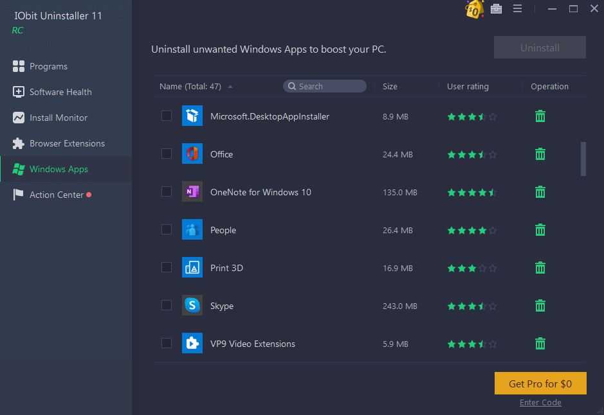Tick the People checkbox
604x415 pixels.
tap(167, 229)
